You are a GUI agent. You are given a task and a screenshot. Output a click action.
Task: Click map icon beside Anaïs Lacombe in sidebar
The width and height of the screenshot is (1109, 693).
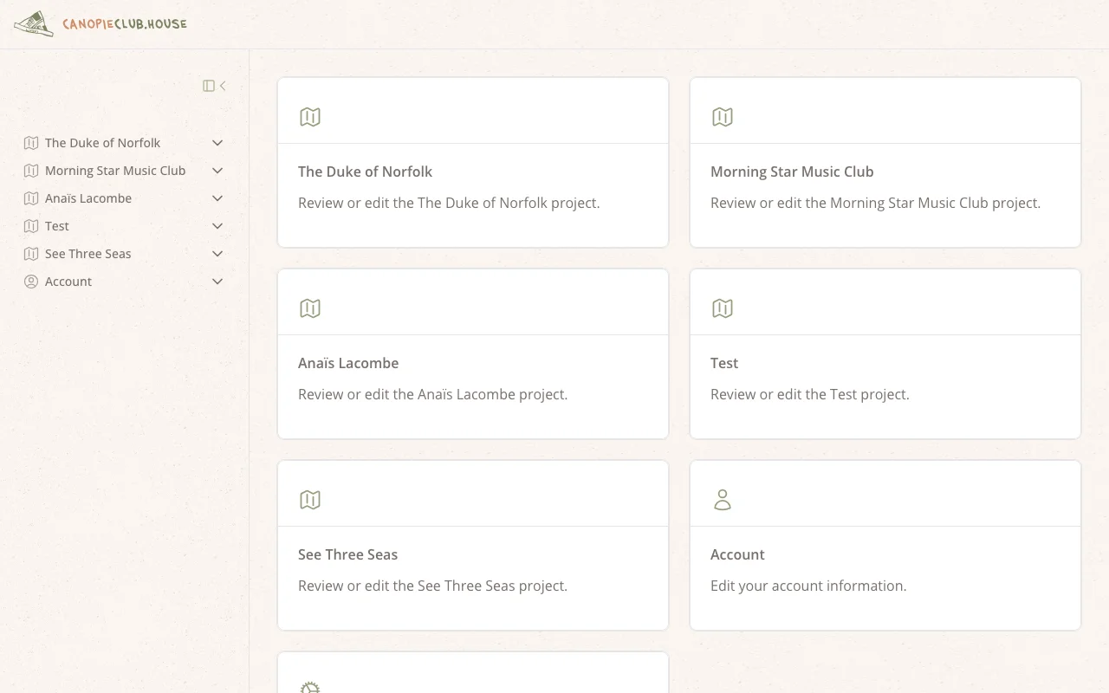31,198
